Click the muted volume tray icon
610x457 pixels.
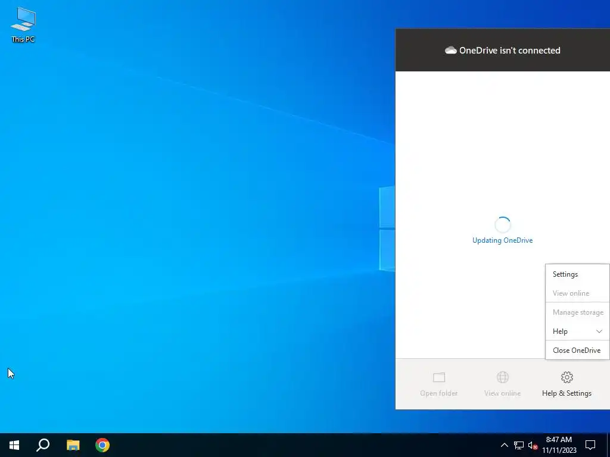[x=533, y=445]
